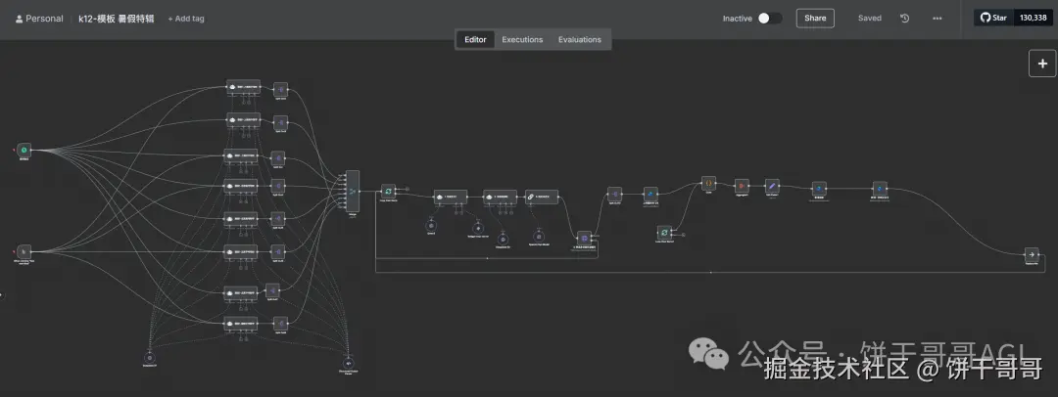Select the second AI Agent node in the loop
The height and width of the screenshot is (397, 1058).
click(x=500, y=197)
